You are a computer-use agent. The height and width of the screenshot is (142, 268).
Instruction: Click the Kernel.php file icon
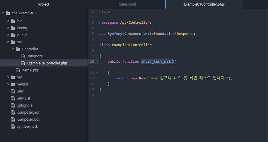point(18,70)
